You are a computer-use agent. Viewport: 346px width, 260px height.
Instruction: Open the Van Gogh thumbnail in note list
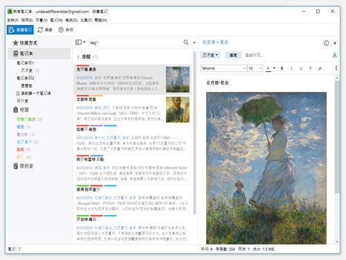tap(178, 110)
